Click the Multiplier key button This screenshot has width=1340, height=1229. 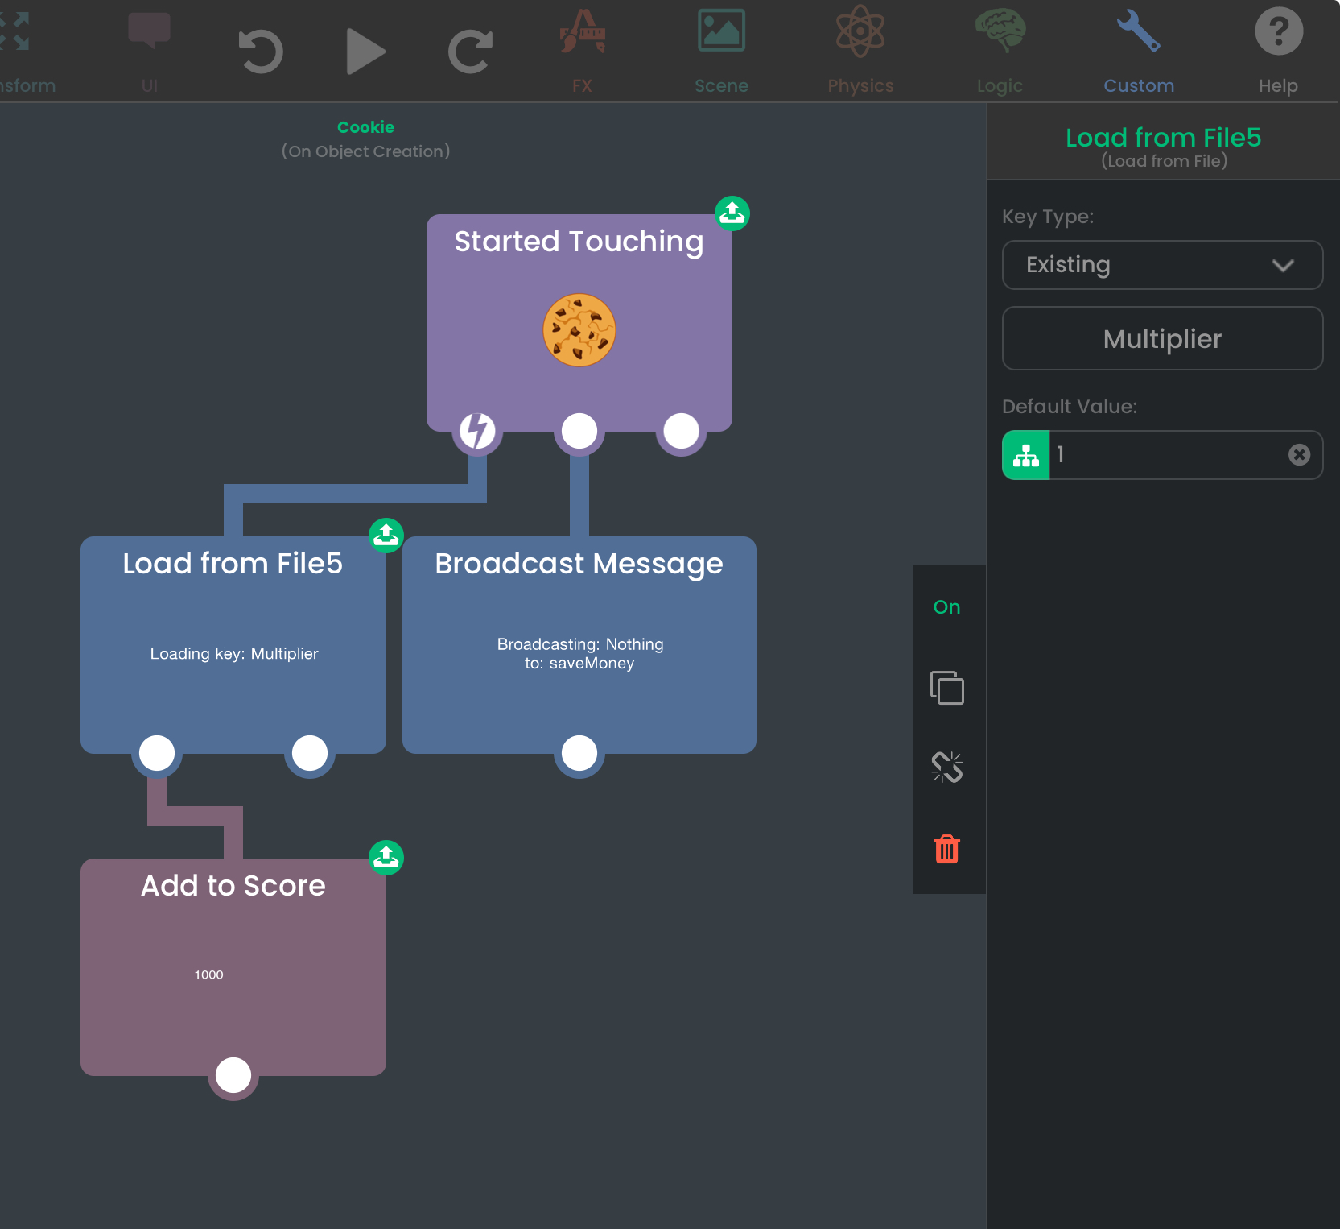pos(1162,338)
